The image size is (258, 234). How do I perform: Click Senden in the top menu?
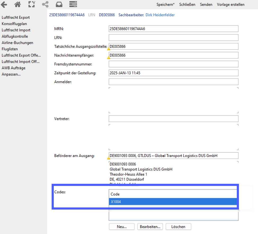click(206, 5)
